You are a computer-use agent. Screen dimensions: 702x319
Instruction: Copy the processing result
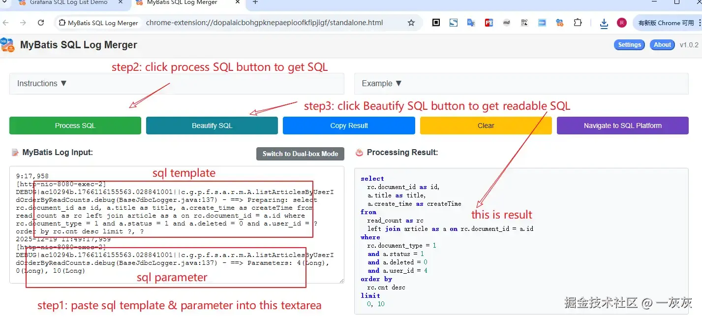coord(349,126)
